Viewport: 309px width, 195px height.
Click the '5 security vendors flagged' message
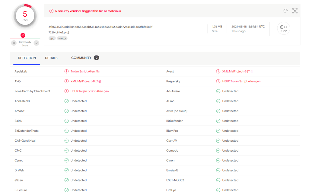tap(88, 11)
